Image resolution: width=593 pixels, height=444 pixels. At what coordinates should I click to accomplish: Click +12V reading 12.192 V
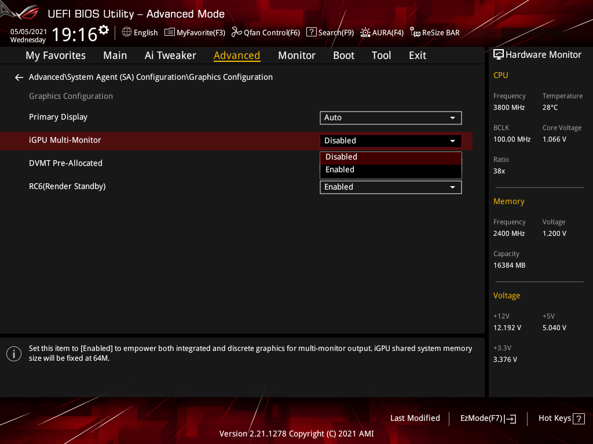pyautogui.click(x=507, y=328)
